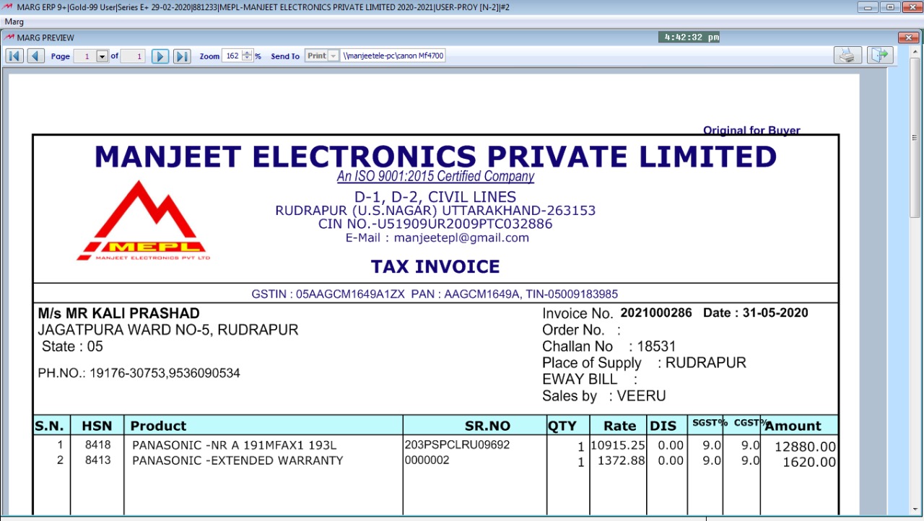Click the zoom value field showing 162
This screenshot has width=924, height=521.
(x=232, y=56)
